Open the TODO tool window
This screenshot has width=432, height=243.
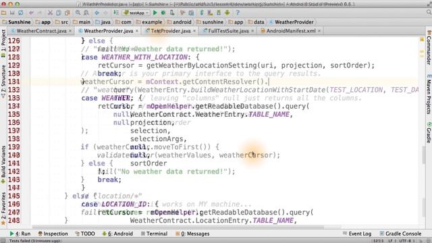pyautogui.click(x=85, y=234)
